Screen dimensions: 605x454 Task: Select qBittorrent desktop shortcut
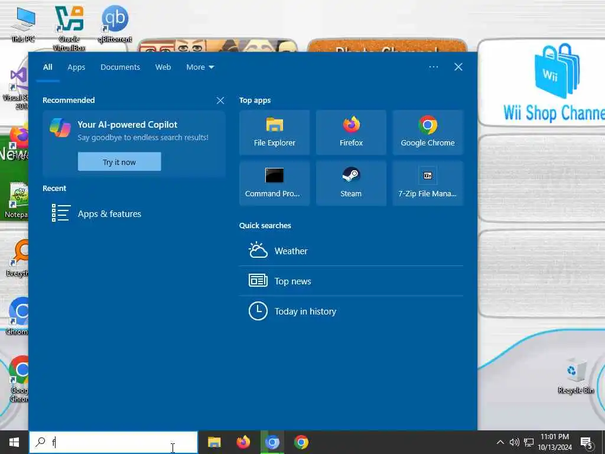pyautogui.click(x=115, y=24)
